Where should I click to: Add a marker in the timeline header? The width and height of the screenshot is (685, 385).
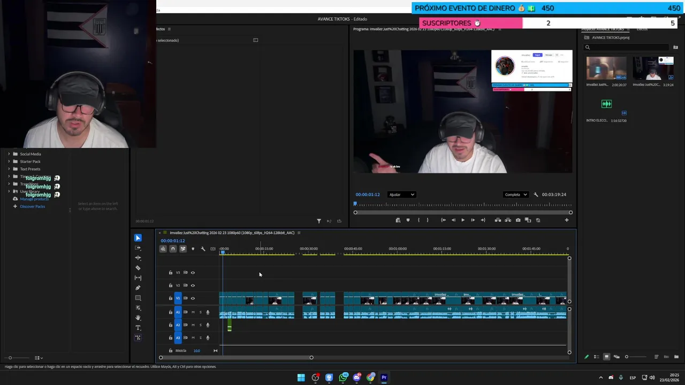pyautogui.click(x=193, y=249)
